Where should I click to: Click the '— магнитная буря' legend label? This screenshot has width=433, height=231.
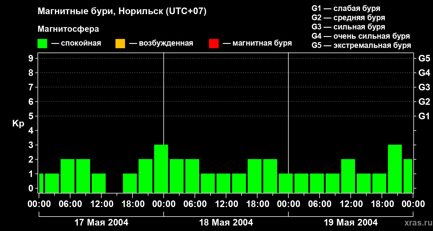pyautogui.click(x=257, y=43)
